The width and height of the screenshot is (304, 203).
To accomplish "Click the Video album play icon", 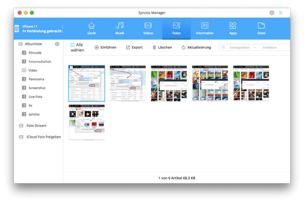I will [24, 70].
